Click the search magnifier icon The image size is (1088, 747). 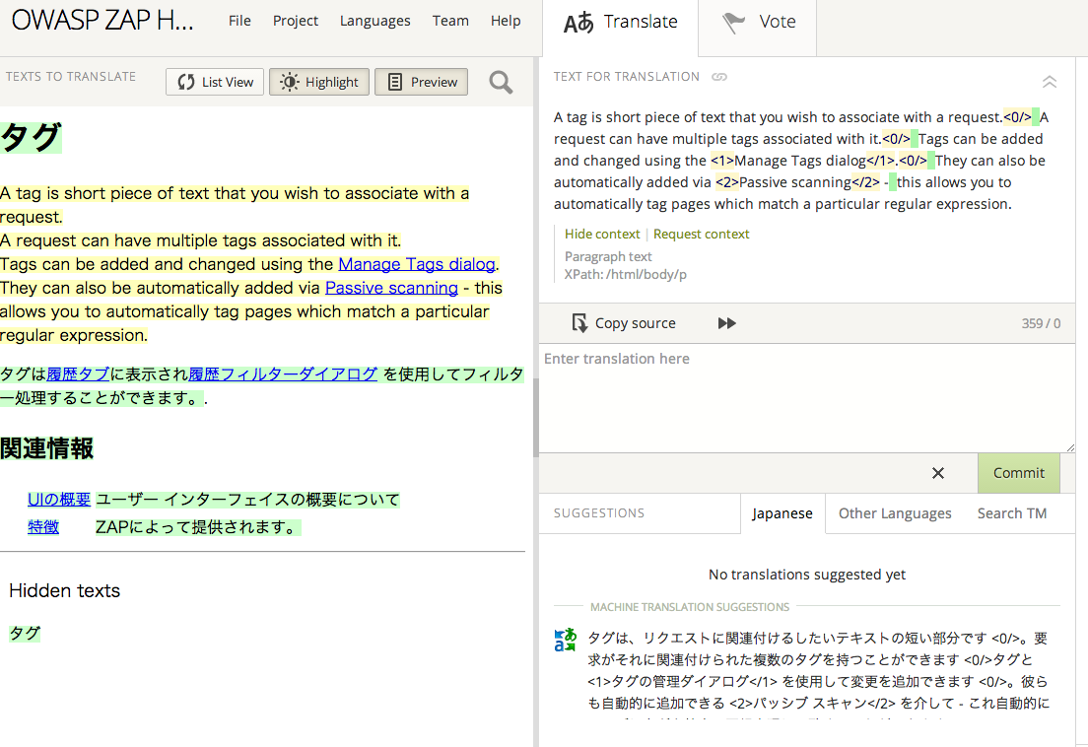(501, 83)
